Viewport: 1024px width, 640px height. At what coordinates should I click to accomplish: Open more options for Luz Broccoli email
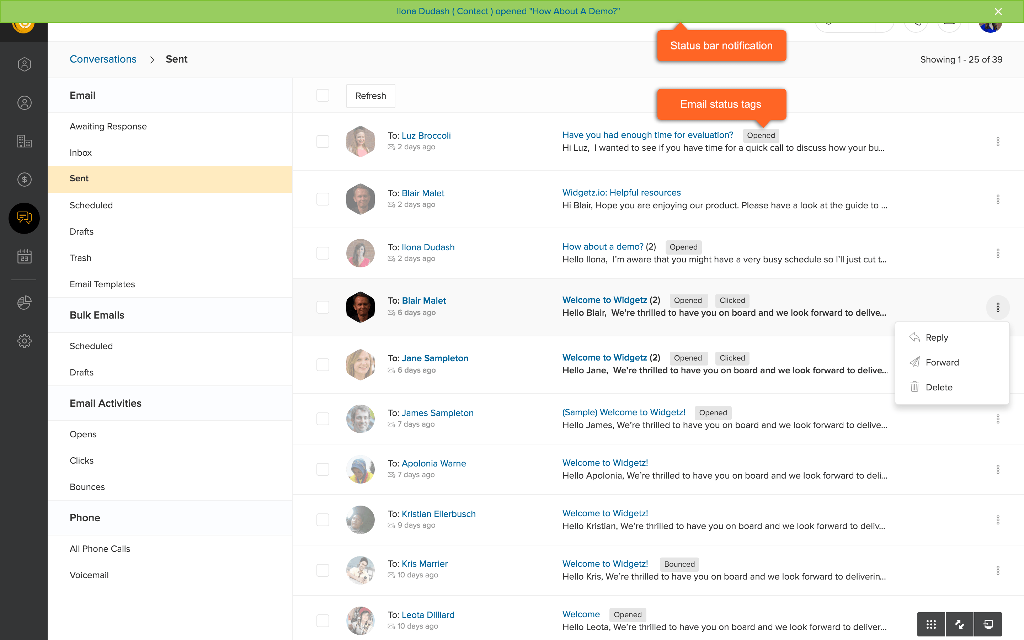pyautogui.click(x=998, y=142)
